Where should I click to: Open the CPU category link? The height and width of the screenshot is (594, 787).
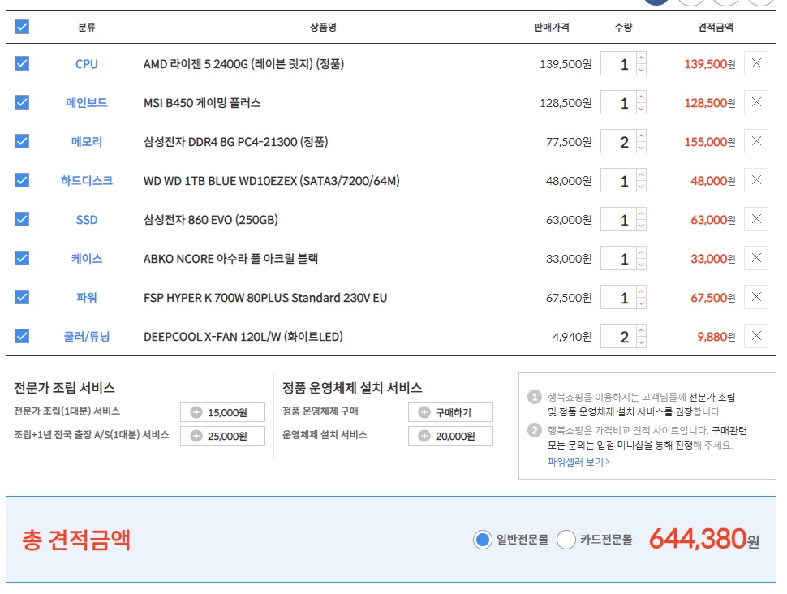(86, 64)
